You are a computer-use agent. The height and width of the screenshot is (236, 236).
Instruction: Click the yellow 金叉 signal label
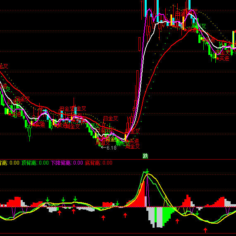click(112, 139)
